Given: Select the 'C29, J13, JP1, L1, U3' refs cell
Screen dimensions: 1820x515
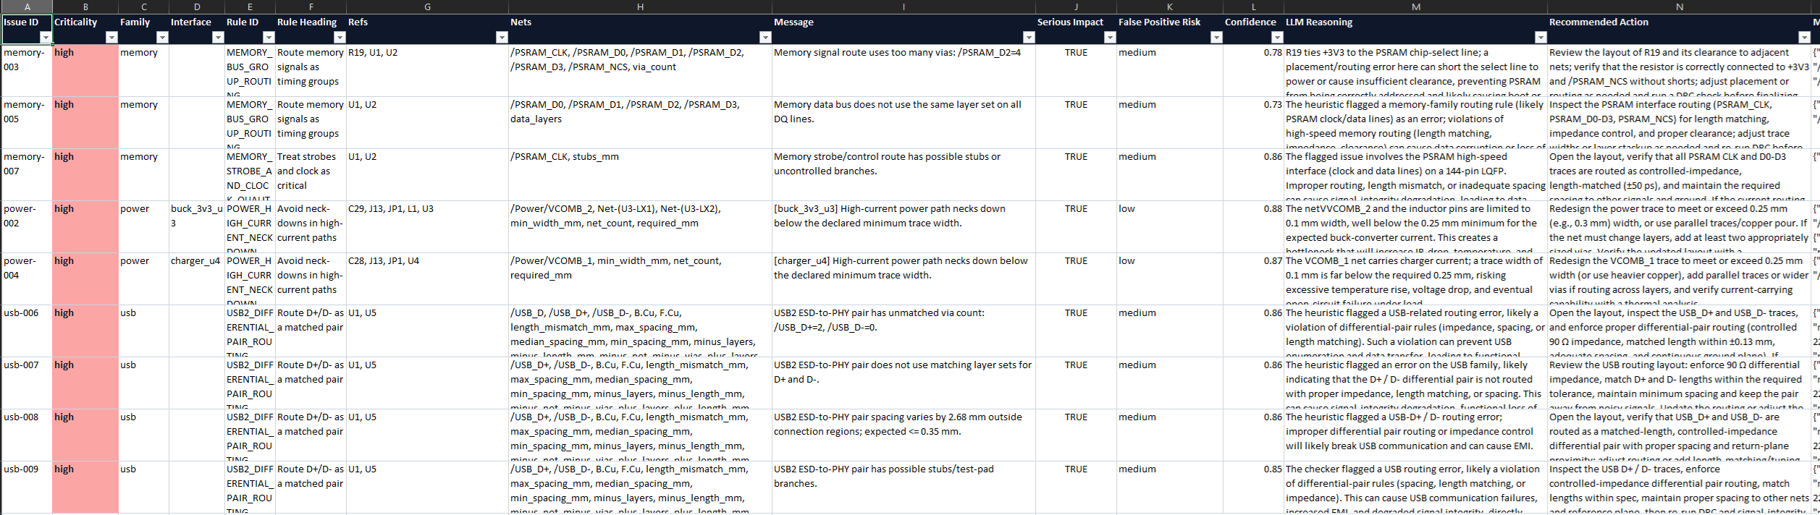Looking at the screenshot, I should click(x=427, y=227).
